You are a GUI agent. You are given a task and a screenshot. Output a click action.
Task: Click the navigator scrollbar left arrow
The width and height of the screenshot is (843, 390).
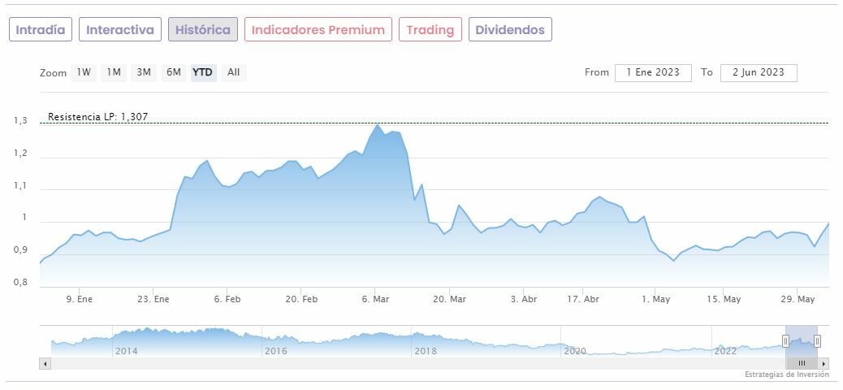(x=45, y=363)
